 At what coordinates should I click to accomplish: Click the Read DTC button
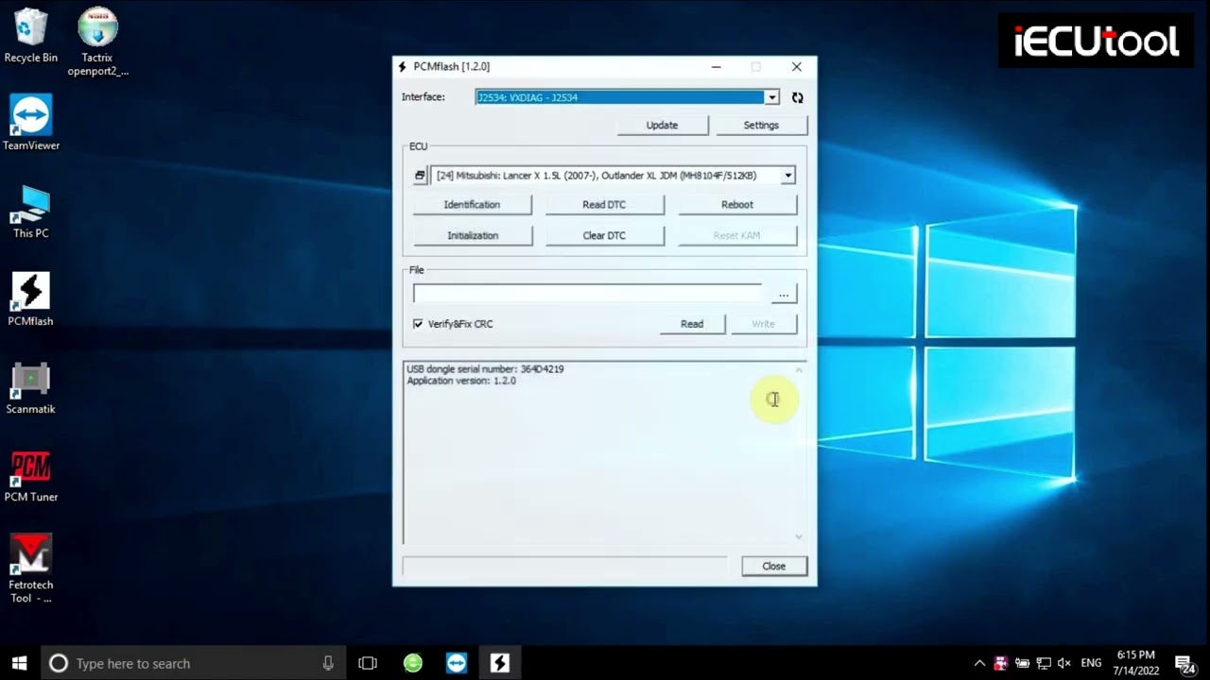click(x=604, y=205)
